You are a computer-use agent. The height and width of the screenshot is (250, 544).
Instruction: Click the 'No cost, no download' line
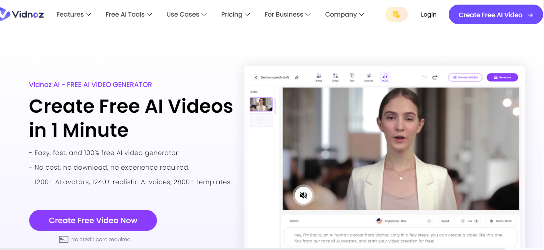coord(109,167)
